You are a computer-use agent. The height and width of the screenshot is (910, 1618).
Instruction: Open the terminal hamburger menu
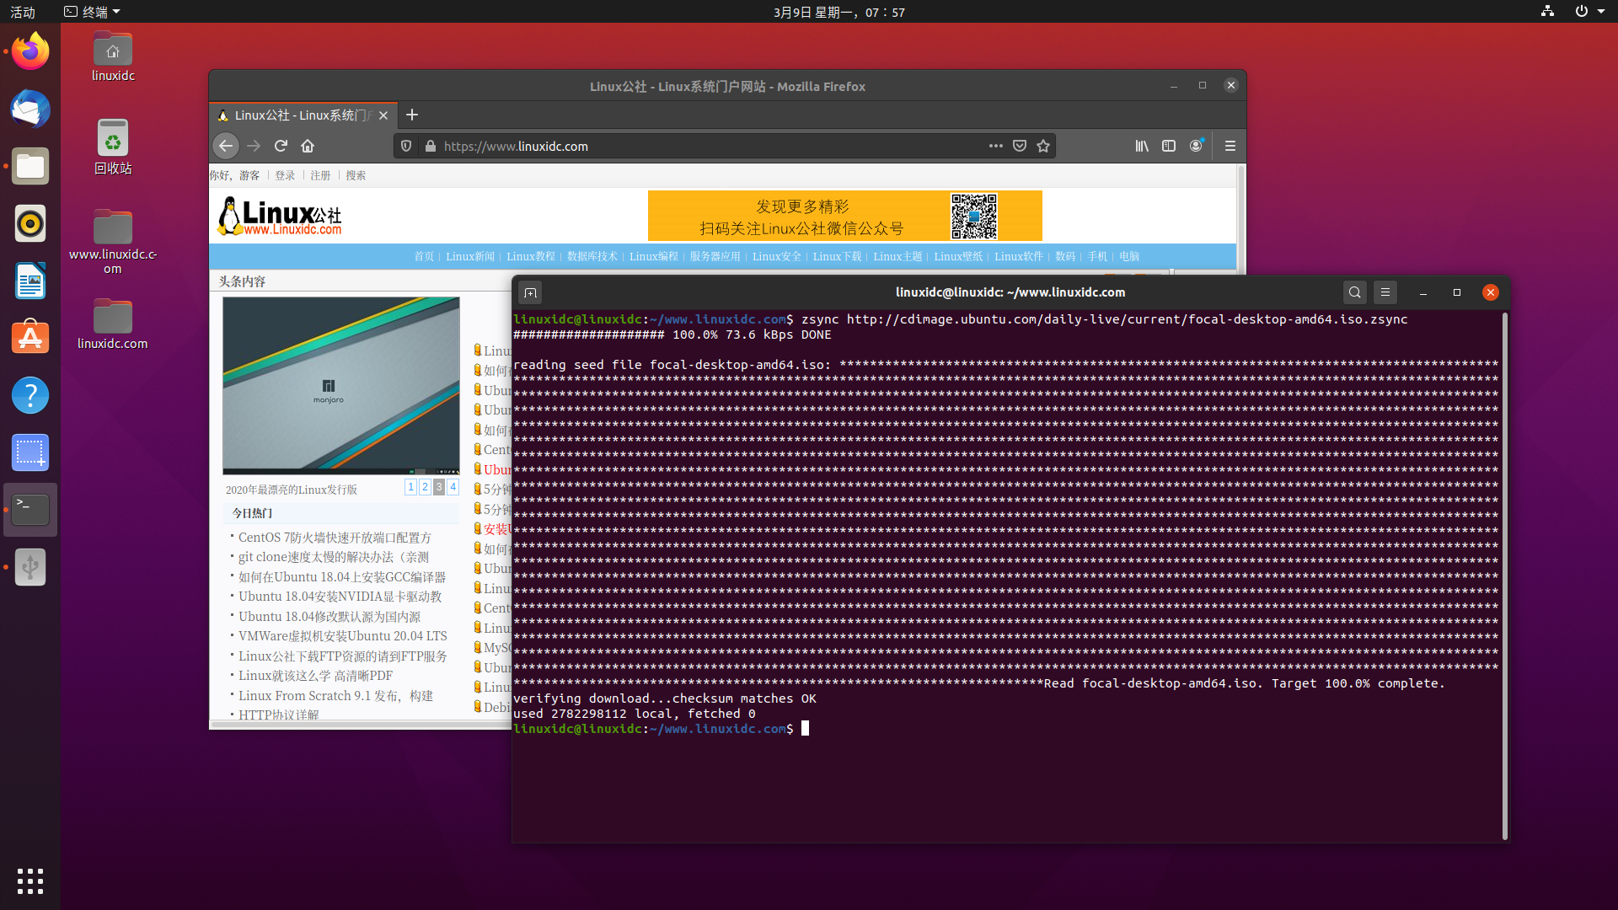(1385, 292)
